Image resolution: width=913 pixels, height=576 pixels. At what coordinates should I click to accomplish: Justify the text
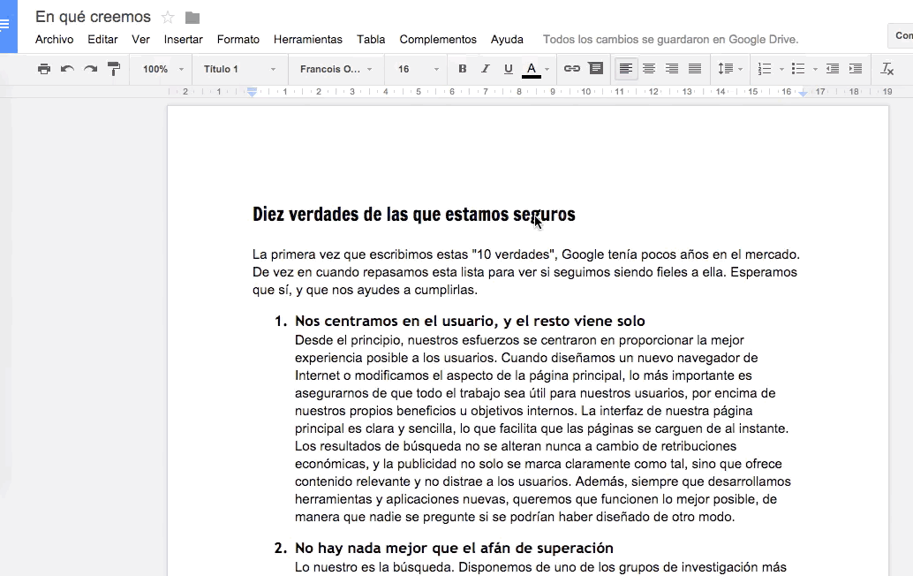click(x=695, y=69)
